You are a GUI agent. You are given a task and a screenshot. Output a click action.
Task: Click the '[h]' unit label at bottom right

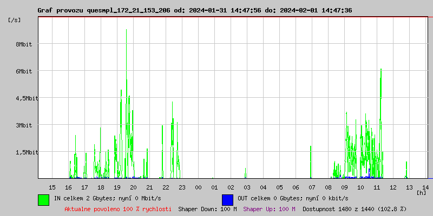[x=421, y=192]
